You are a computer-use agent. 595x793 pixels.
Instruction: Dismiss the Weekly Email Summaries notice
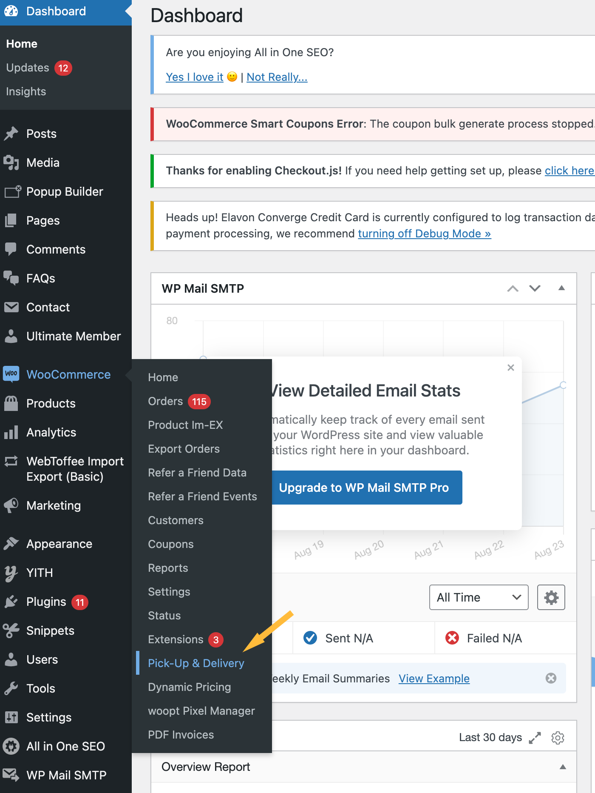[551, 678]
